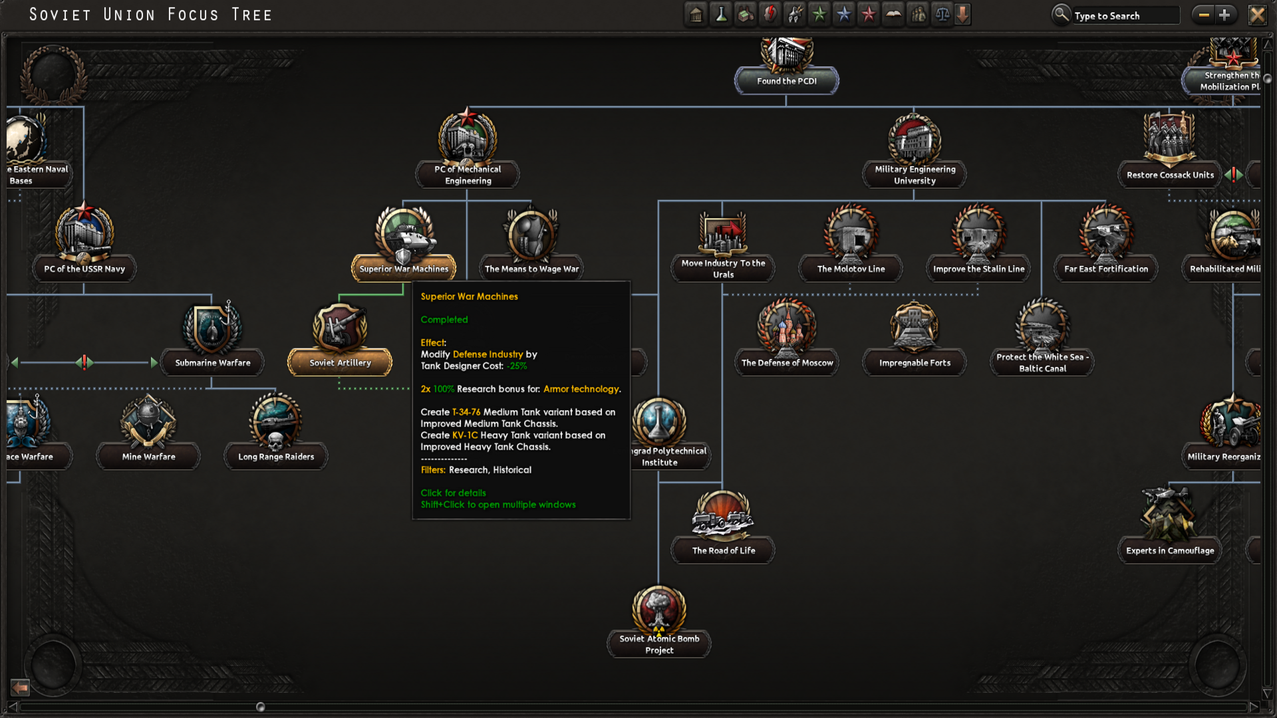
Task: Click the horizontal scrollbar slider handle
Action: coord(261,707)
